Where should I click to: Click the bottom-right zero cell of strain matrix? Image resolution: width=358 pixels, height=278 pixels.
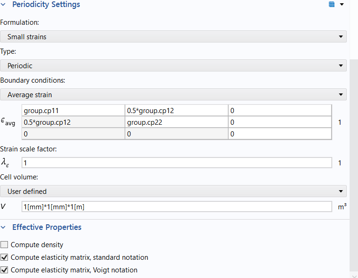[279, 134]
